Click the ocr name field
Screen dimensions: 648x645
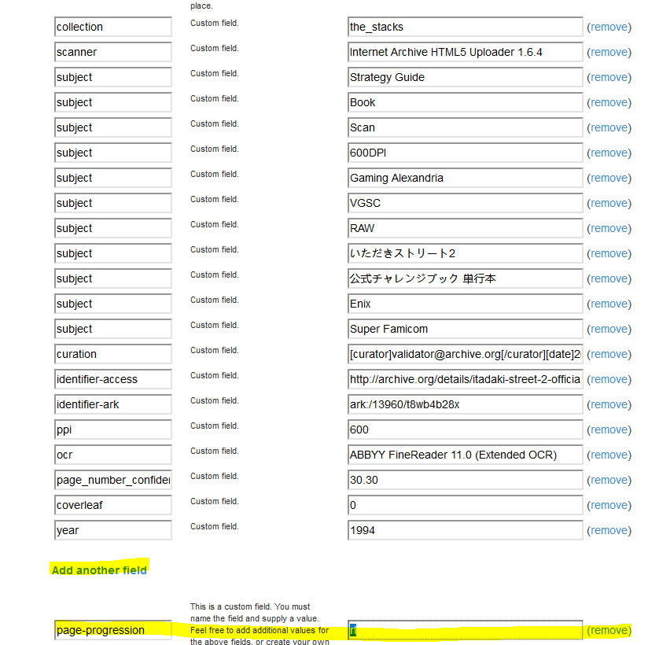coord(113,455)
